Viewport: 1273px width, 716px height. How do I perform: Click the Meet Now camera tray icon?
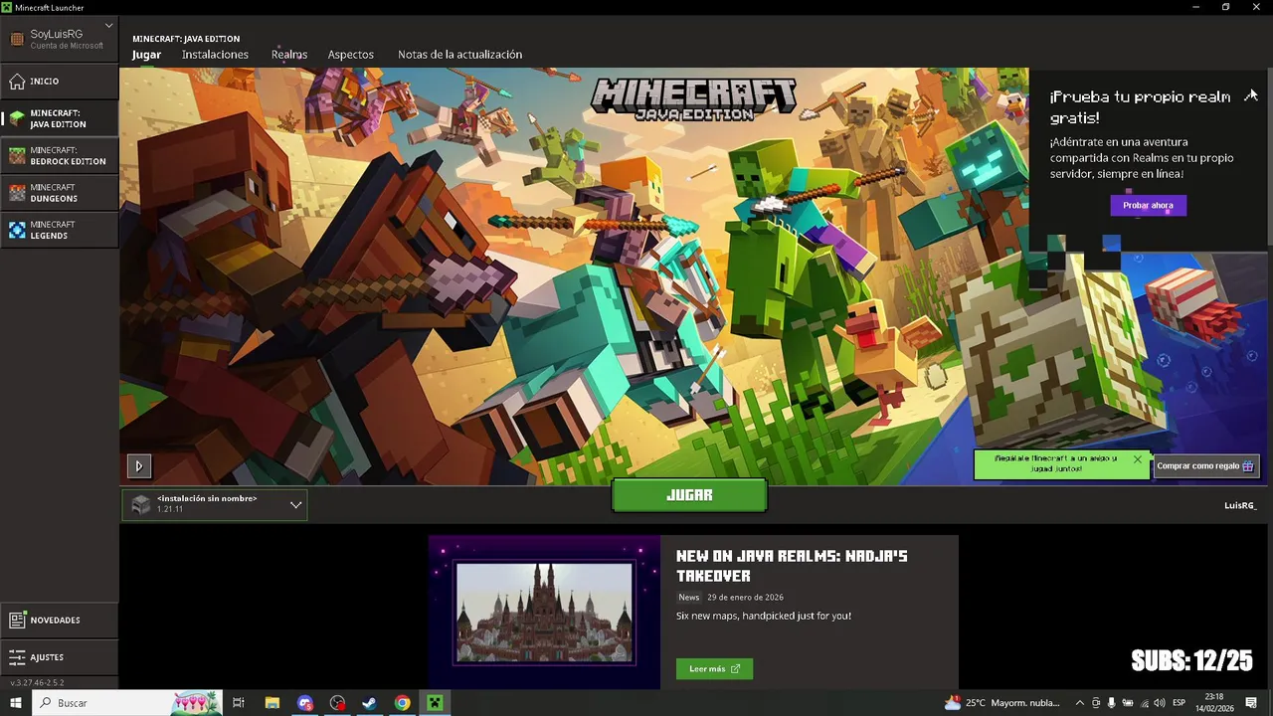click(1096, 703)
